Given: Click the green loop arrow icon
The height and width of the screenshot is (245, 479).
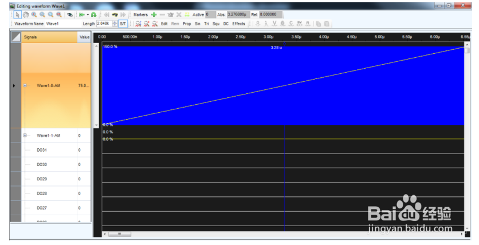Looking at the screenshot, I should (x=94, y=15).
